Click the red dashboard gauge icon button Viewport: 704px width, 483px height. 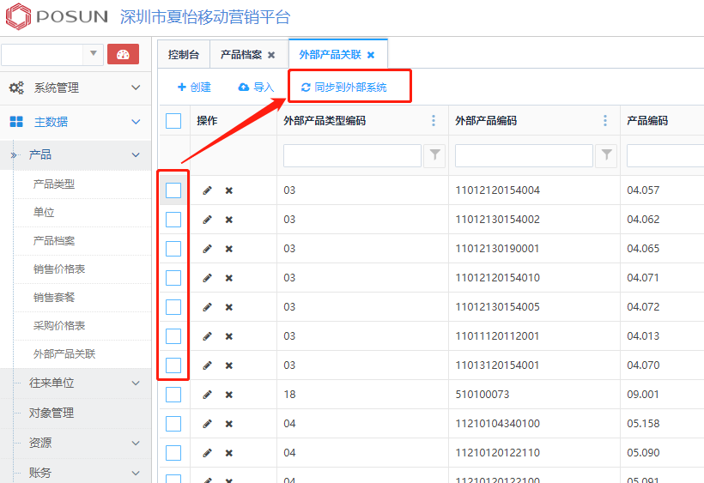123,55
